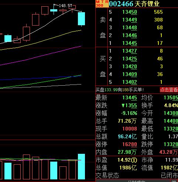Click the green down-arrow next to 1355

(x=123, y=106)
